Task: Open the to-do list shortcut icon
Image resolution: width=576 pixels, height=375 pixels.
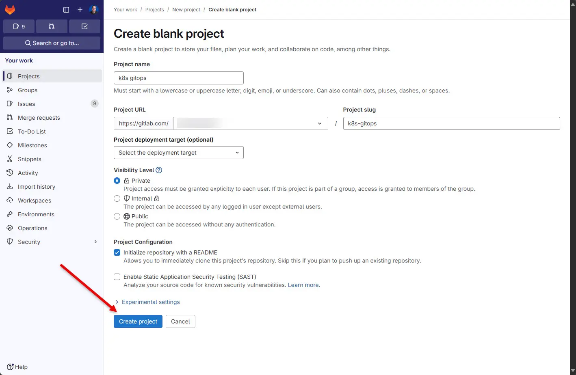Action: pyautogui.click(x=84, y=26)
